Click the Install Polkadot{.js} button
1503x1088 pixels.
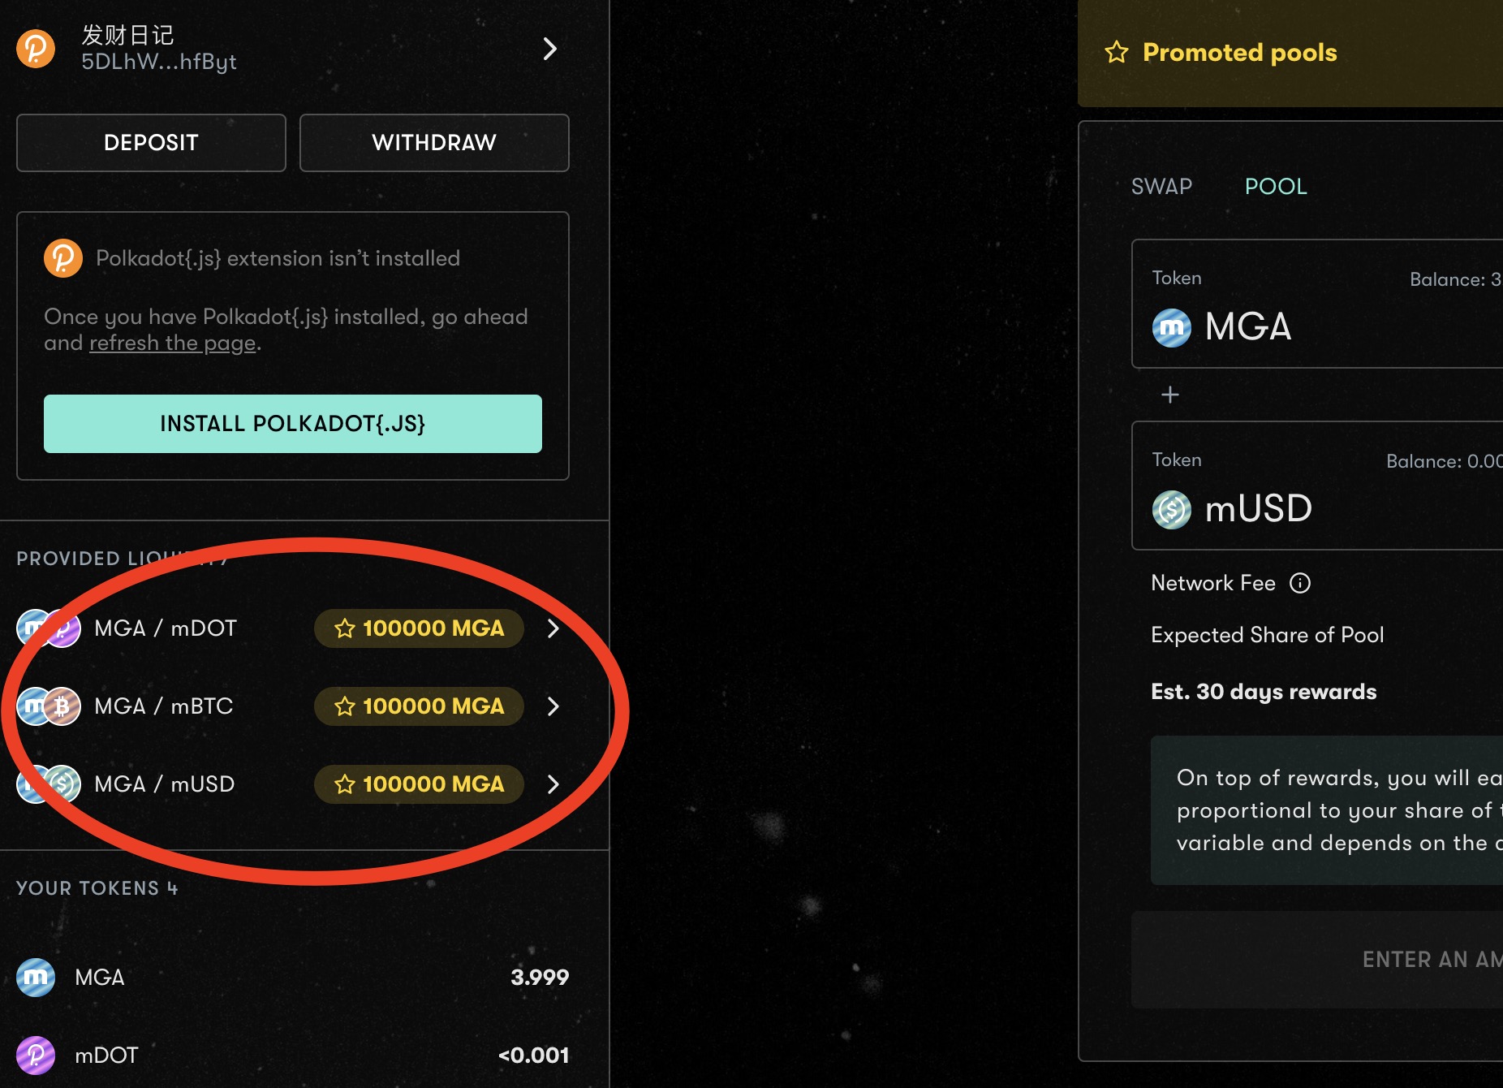pos(293,424)
